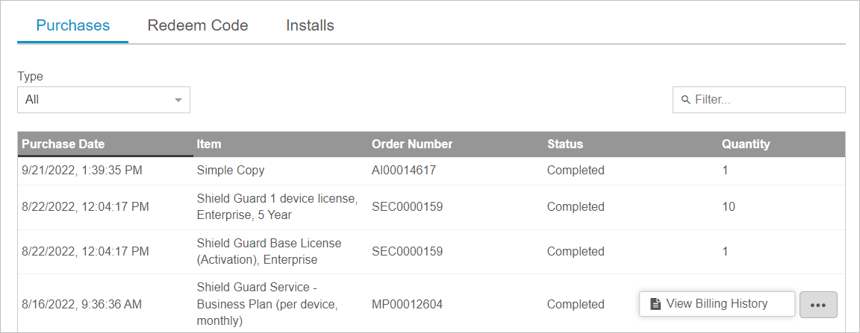Click the three-dots more options button
The image size is (860, 333).
[x=818, y=305]
